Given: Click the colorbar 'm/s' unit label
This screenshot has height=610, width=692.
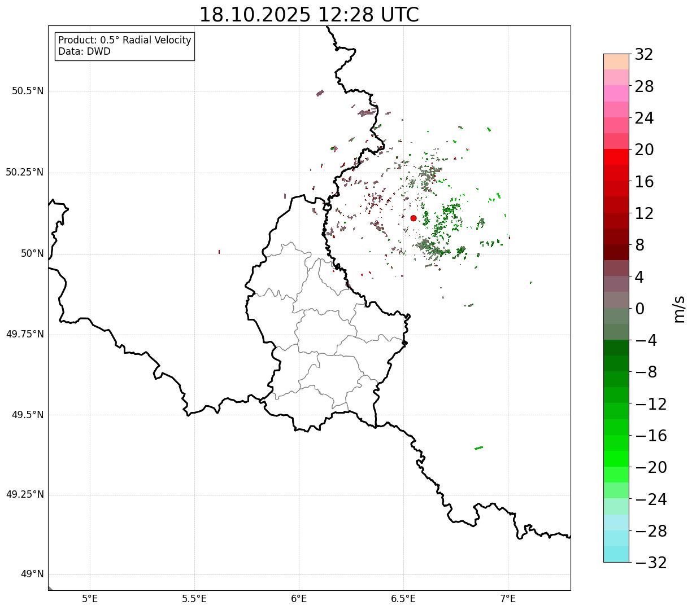Looking at the screenshot, I should click(x=679, y=309).
